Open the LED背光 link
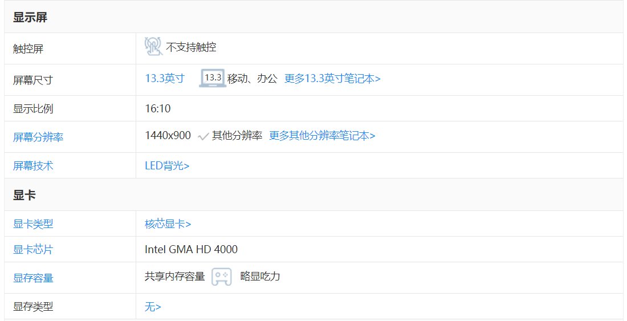 pyautogui.click(x=167, y=165)
